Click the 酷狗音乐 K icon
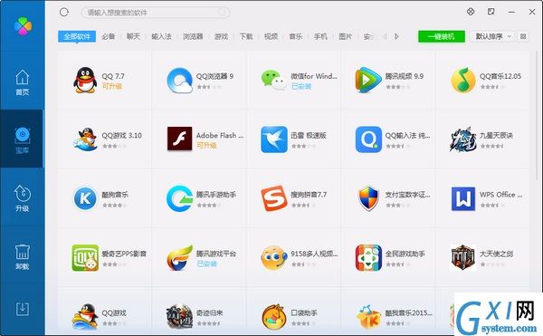543x336 pixels. click(x=85, y=198)
